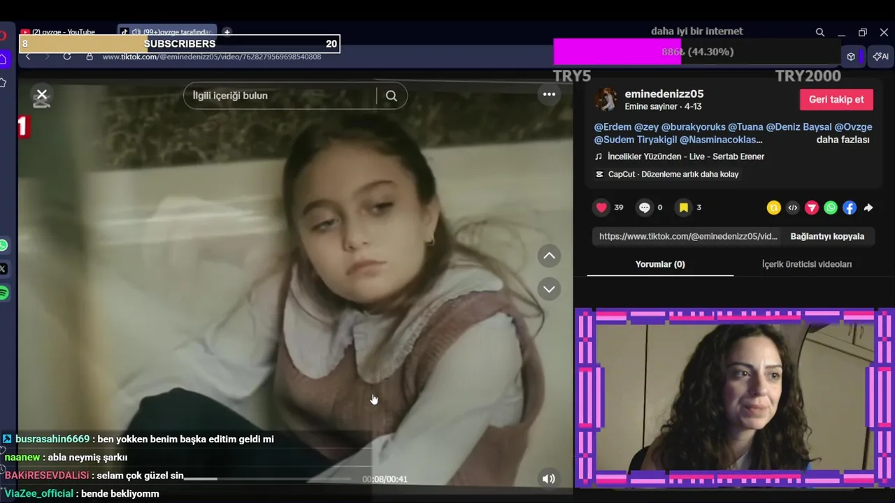Go to next video with down chevron
The width and height of the screenshot is (895, 503).
click(550, 289)
